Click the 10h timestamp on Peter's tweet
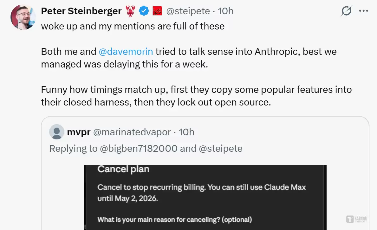377x230 pixels. (x=226, y=11)
